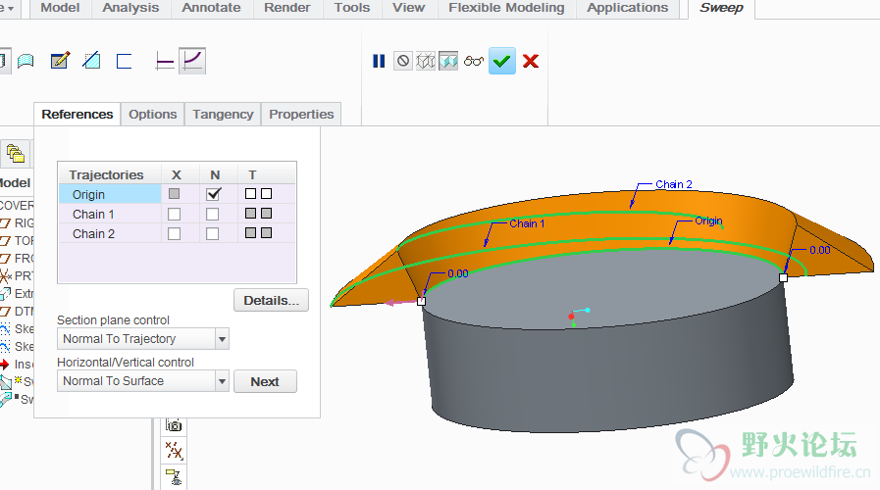This screenshot has width=880, height=490.
Task: Select left white drag handle on trajectory
Action: click(422, 301)
